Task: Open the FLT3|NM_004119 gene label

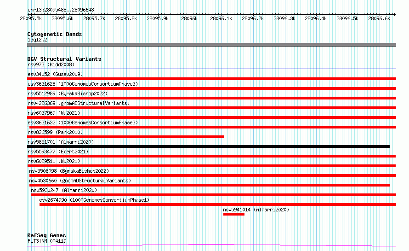Action: coord(47,241)
